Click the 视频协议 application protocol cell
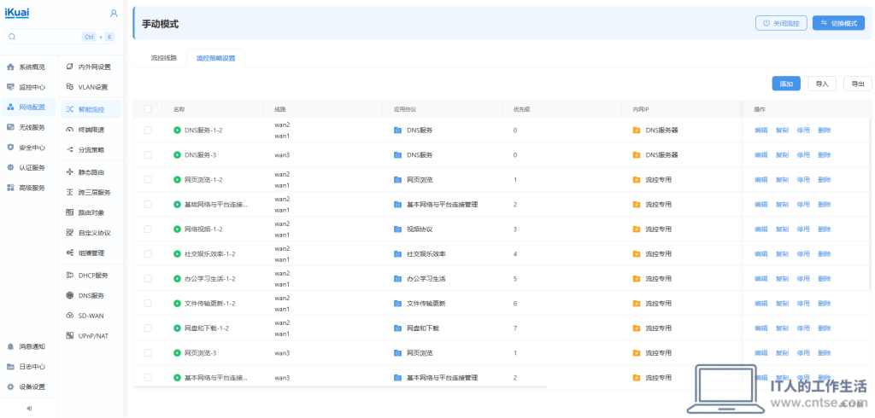This screenshot has height=418, width=875. (x=414, y=229)
